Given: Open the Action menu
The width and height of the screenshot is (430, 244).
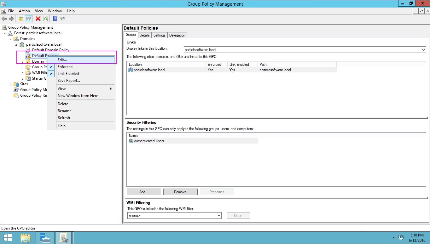Looking at the screenshot, I should click(24, 11).
